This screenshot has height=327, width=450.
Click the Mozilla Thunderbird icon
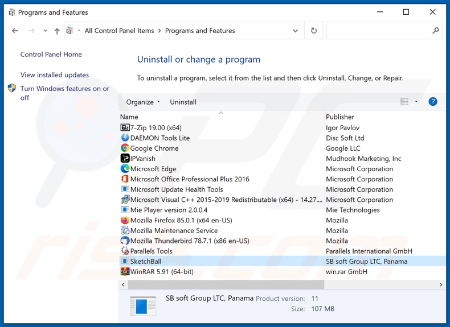125,241
